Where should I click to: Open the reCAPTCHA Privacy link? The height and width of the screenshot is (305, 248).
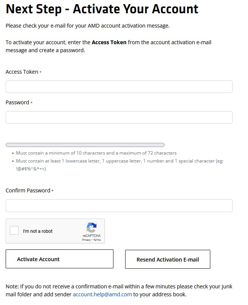86,240
